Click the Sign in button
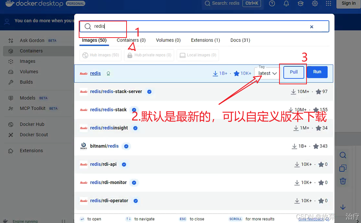 (348, 4)
